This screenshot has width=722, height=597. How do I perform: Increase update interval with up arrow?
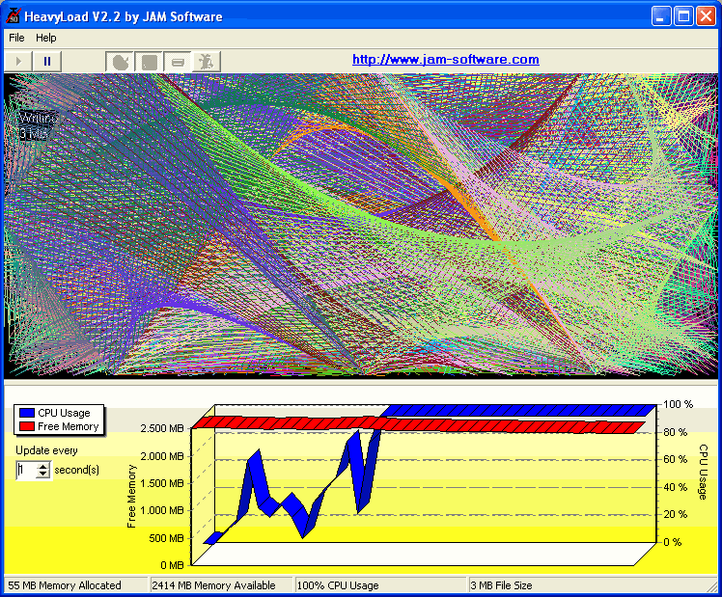(42, 466)
